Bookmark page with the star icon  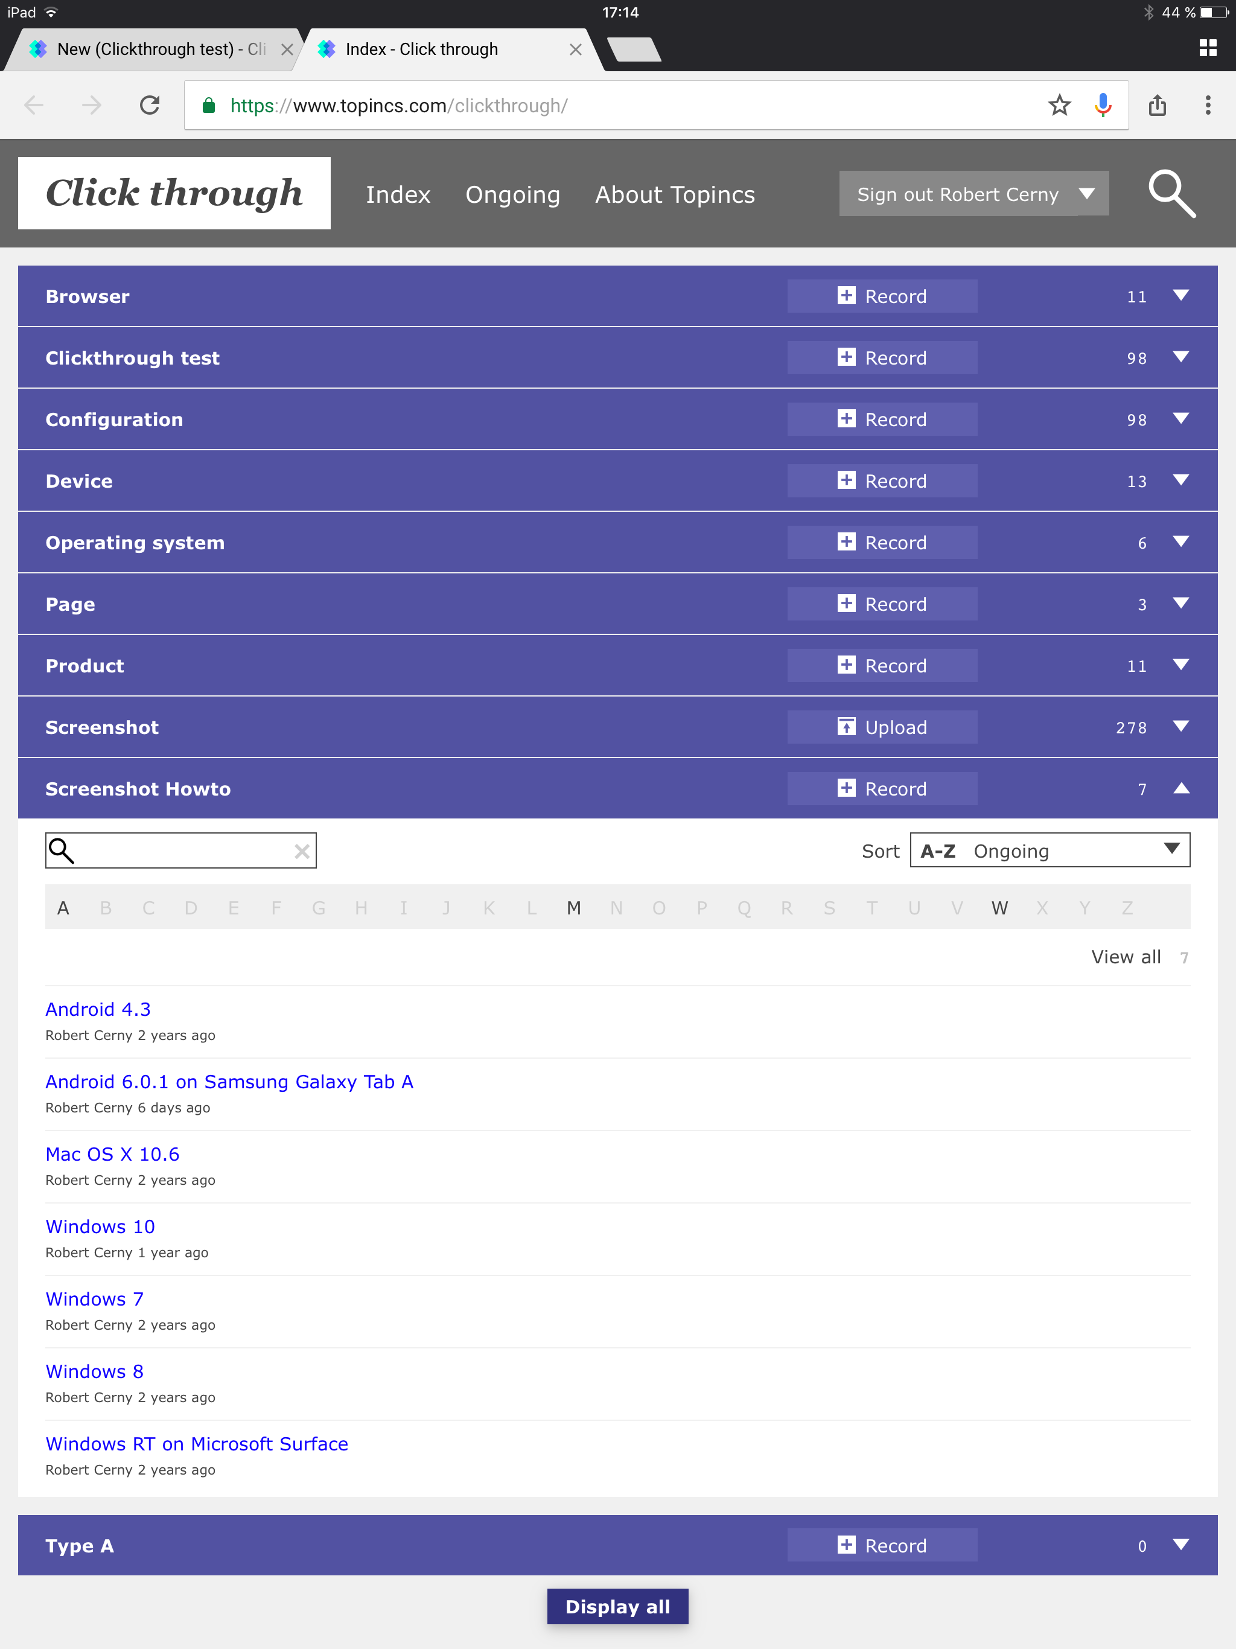tap(1059, 105)
